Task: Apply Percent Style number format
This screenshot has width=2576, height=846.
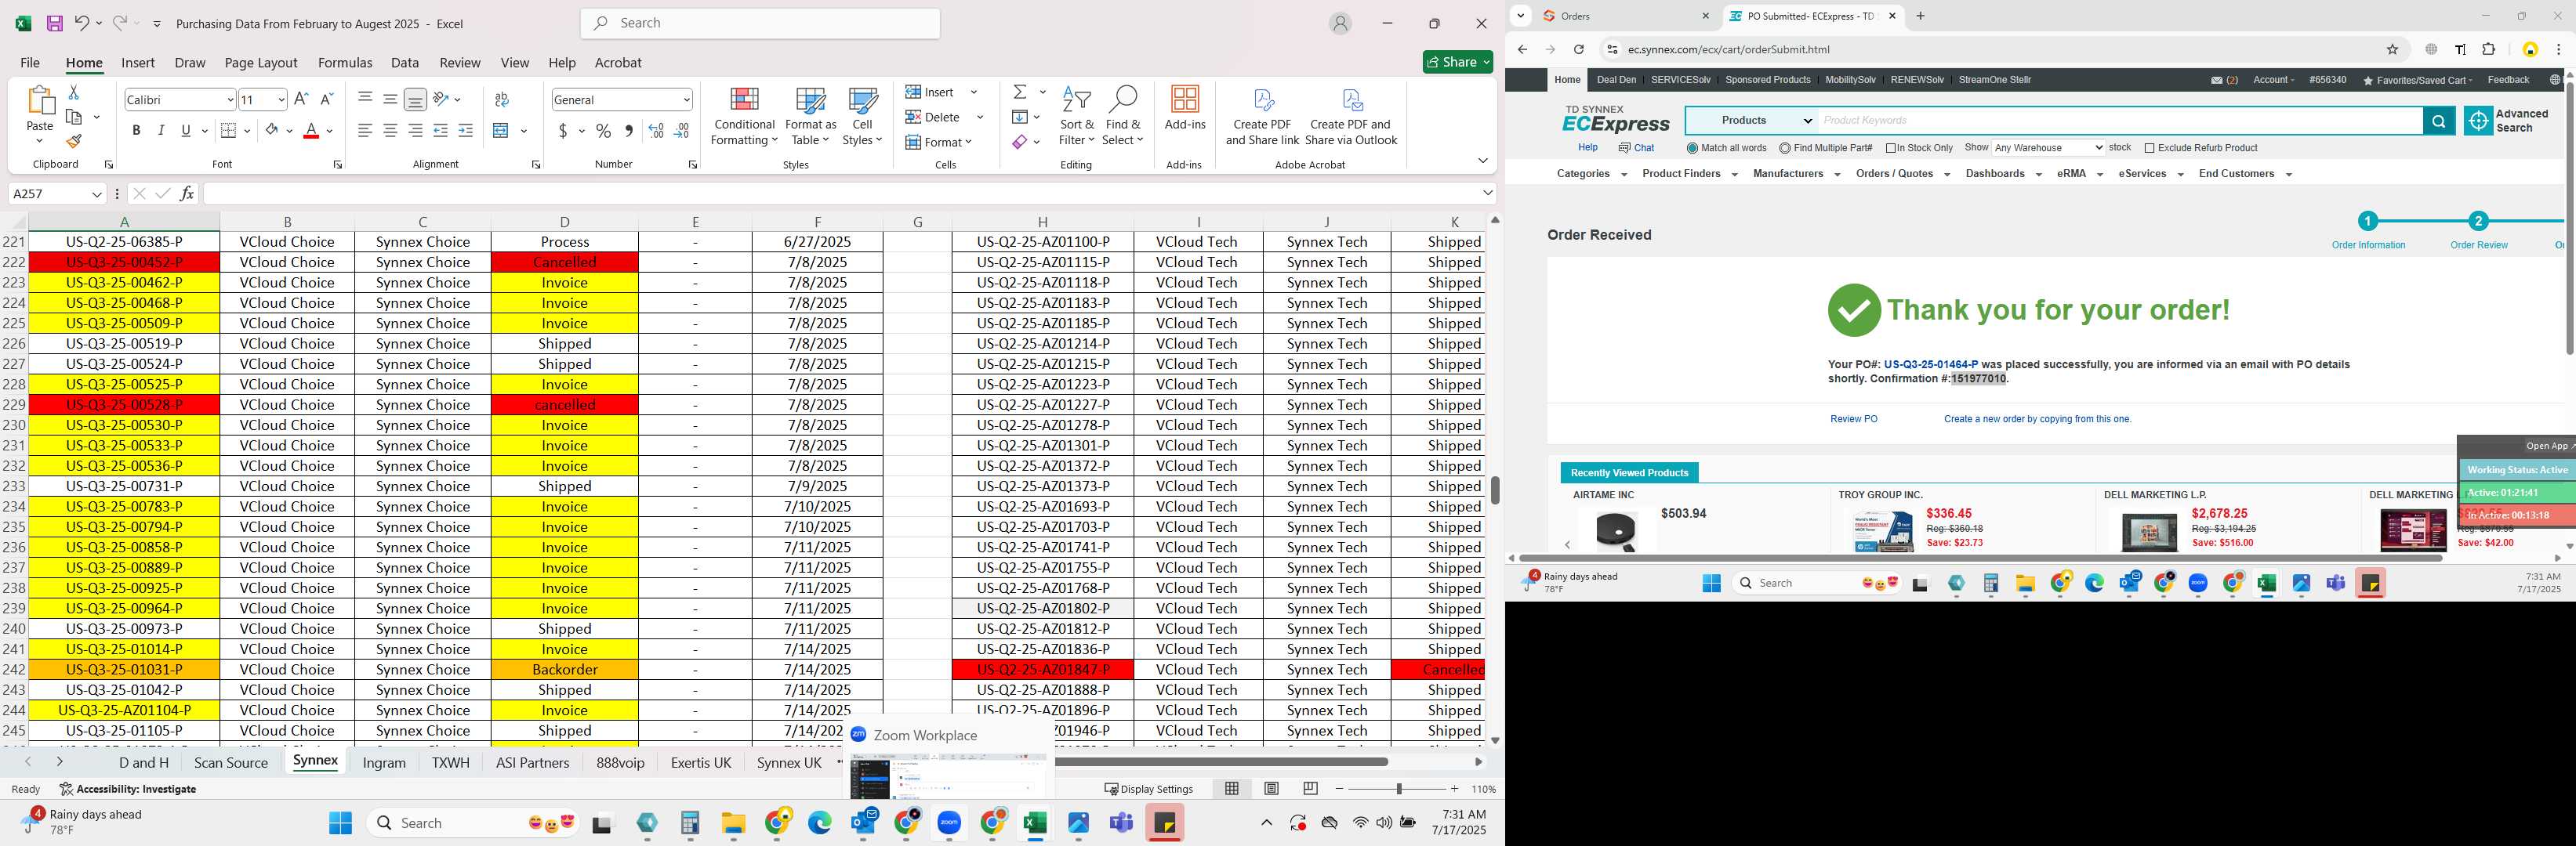Action: click(603, 131)
